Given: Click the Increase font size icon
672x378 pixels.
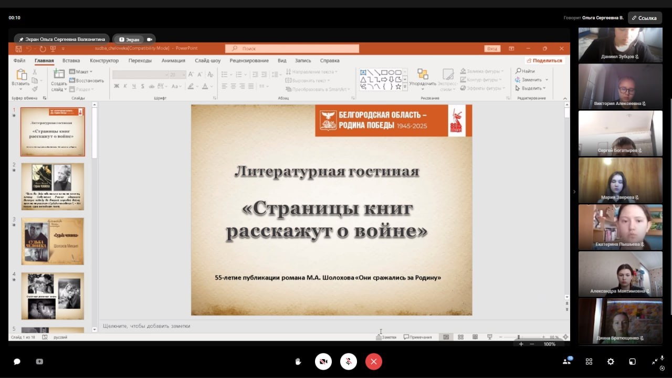Looking at the screenshot, I should [x=191, y=74].
